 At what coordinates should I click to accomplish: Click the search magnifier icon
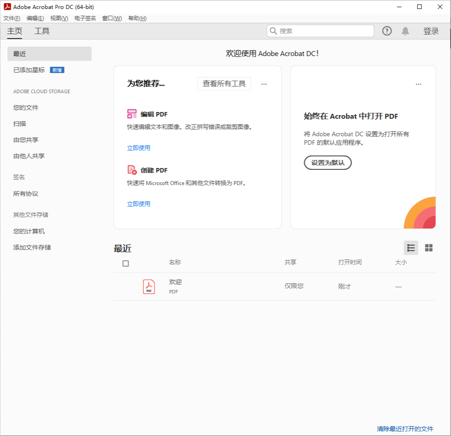tap(274, 31)
